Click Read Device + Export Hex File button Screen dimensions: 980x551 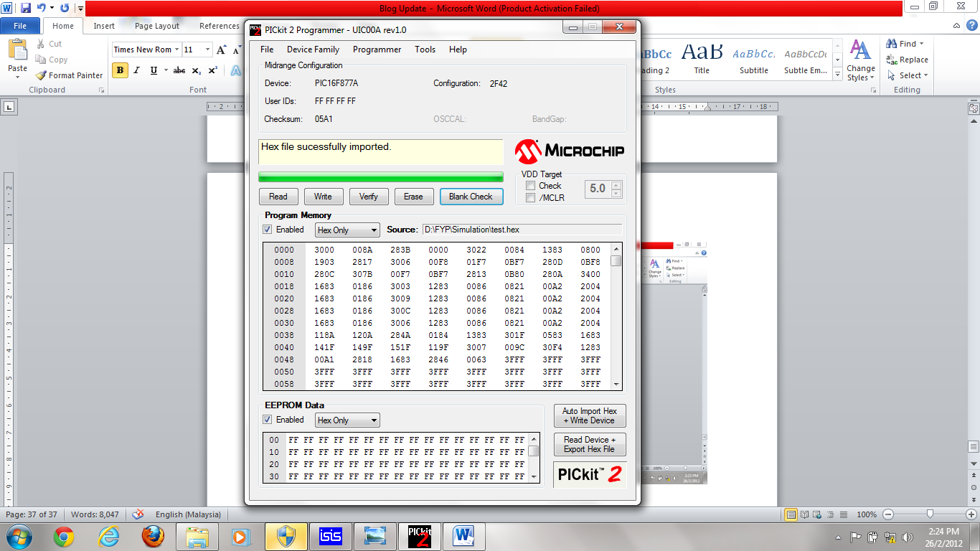click(590, 445)
